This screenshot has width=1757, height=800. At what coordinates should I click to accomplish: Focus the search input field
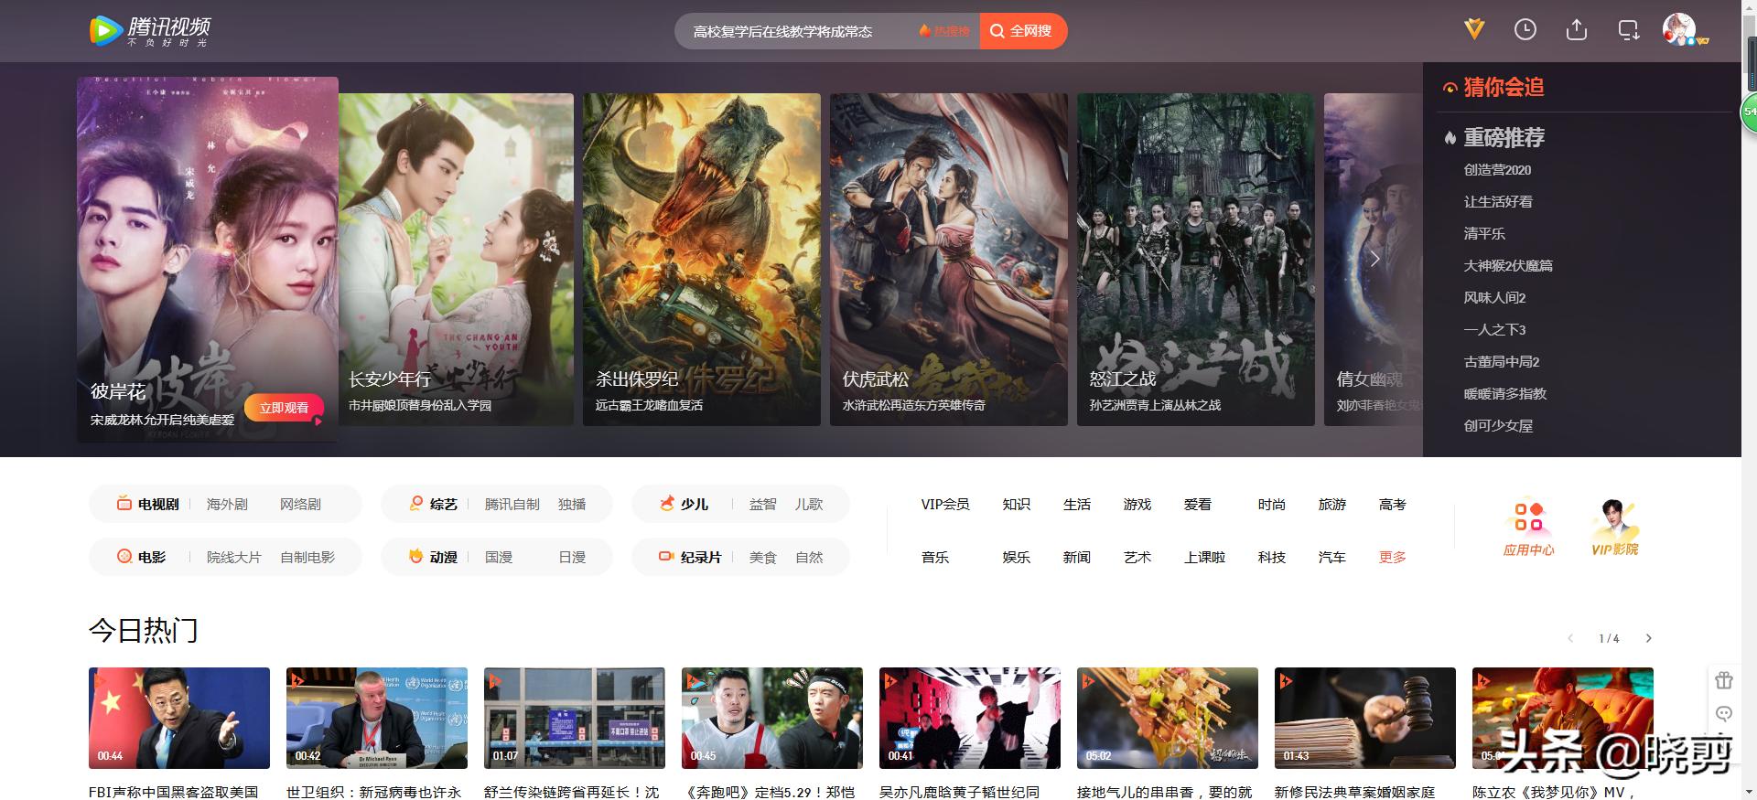point(796,31)
